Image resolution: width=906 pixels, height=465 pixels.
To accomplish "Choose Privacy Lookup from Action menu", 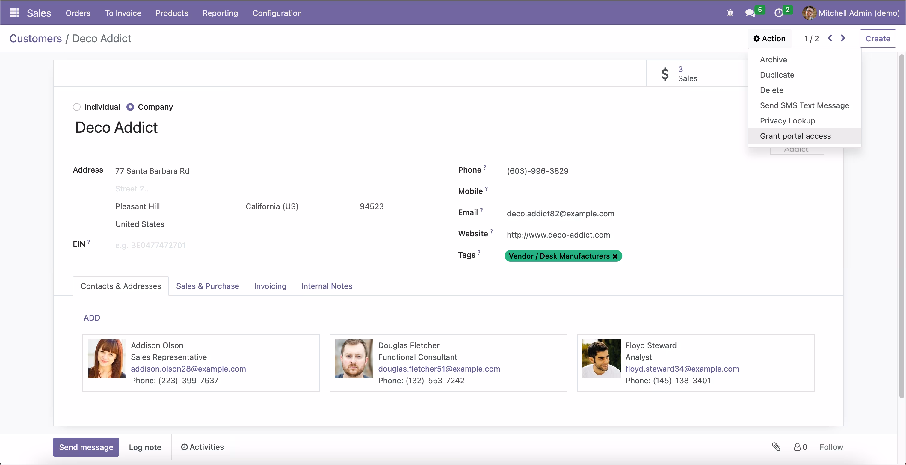I will (x=805, y=121).
